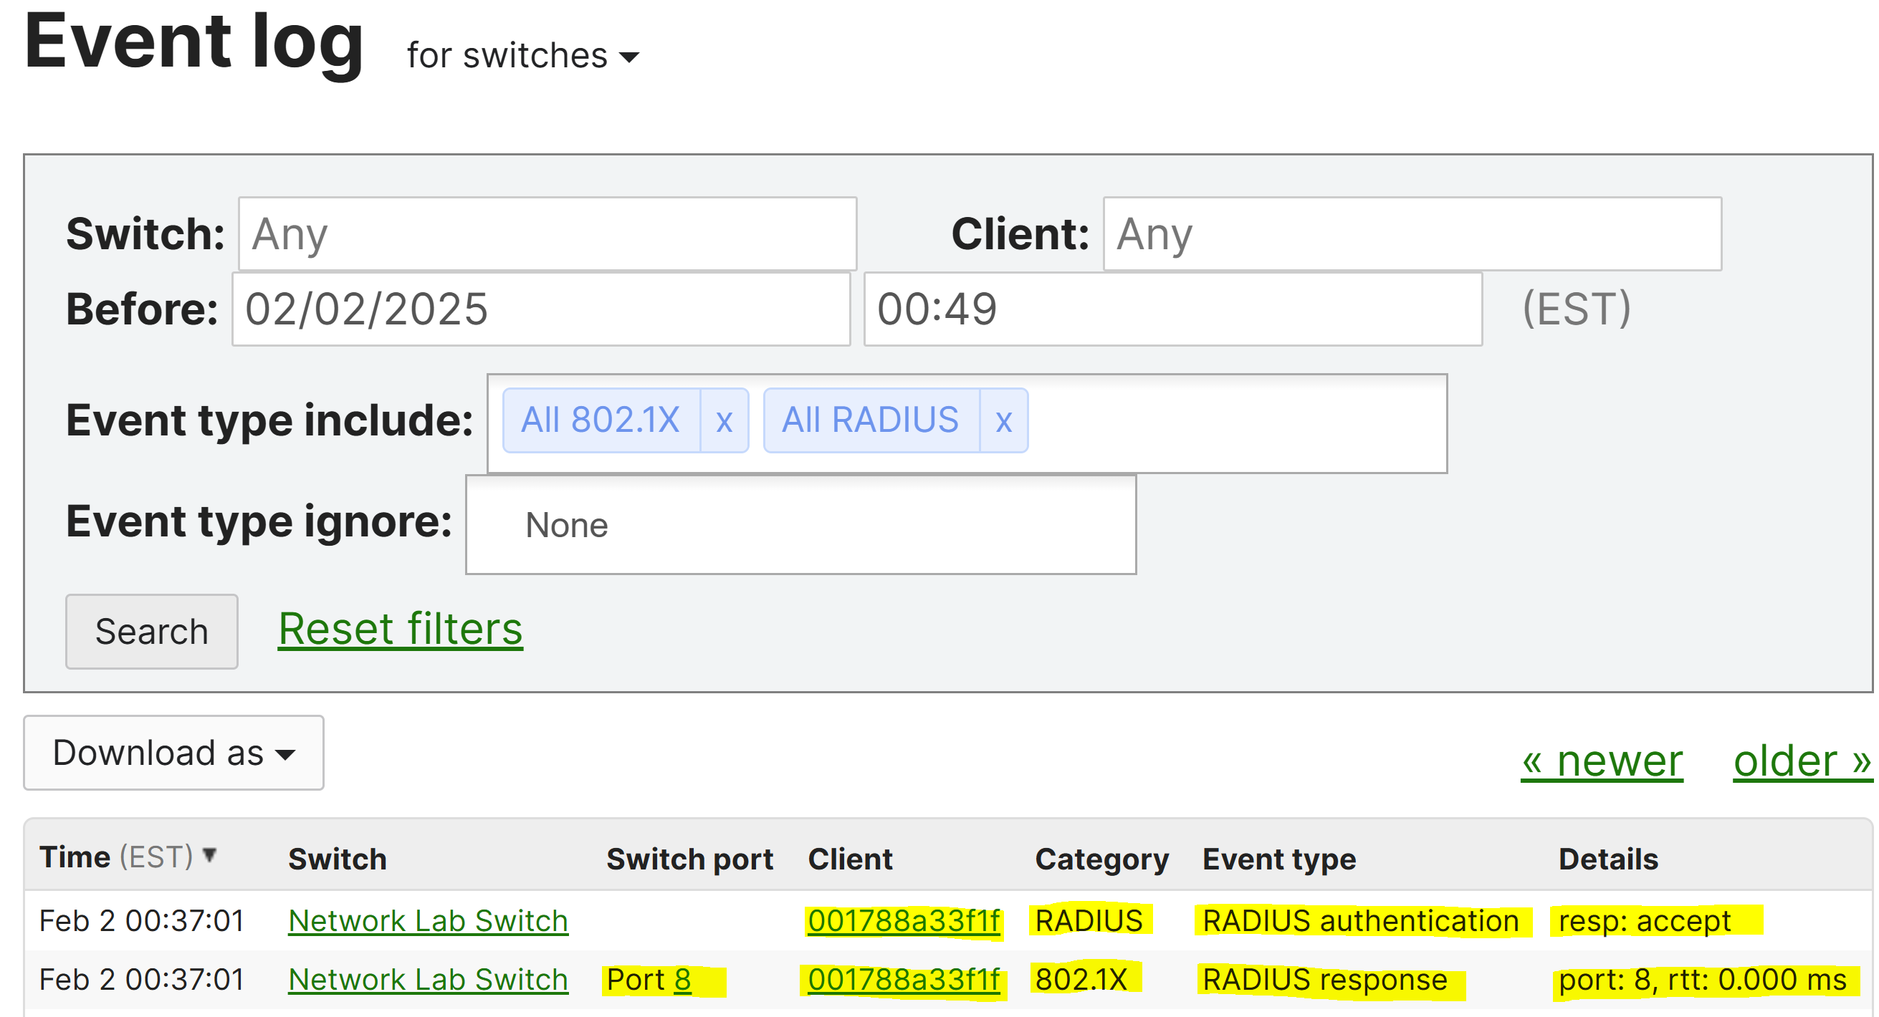Click the Details column header
This screenshot has height=1017, width=1879.
[x=1607, y=859]
